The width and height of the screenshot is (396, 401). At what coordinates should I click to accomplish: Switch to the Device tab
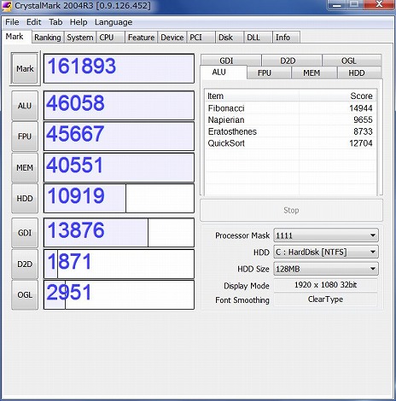172,38
